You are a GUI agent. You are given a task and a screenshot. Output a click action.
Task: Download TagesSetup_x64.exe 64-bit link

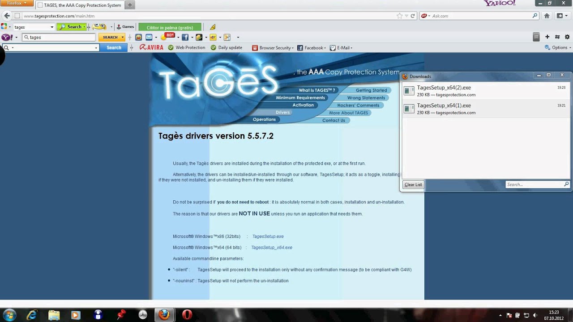click(272, 247)
